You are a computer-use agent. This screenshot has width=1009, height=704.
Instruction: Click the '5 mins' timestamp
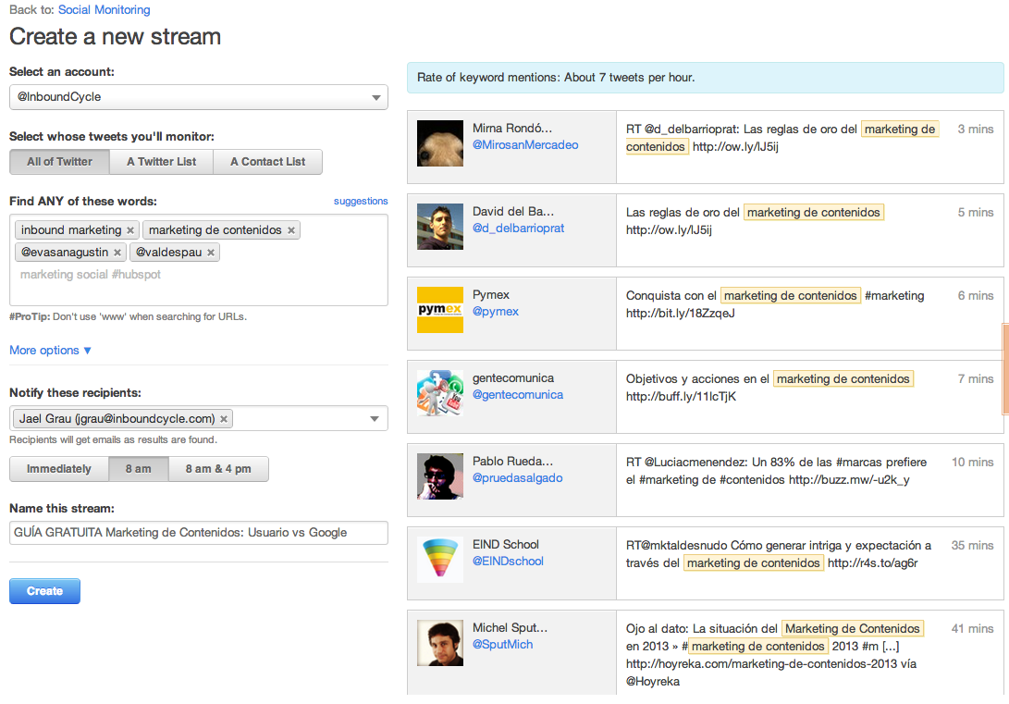coord(976,213)
